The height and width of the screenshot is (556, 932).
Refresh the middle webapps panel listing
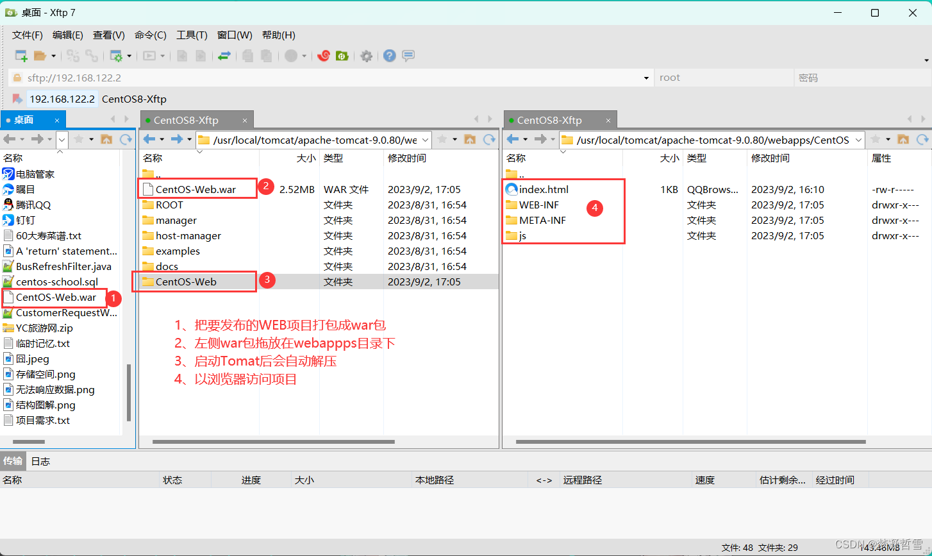(x=489, y=139)
